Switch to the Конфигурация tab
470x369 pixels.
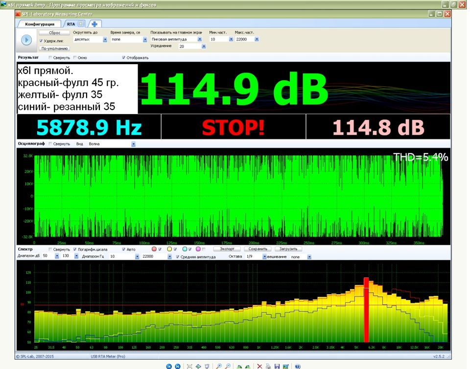40,24
